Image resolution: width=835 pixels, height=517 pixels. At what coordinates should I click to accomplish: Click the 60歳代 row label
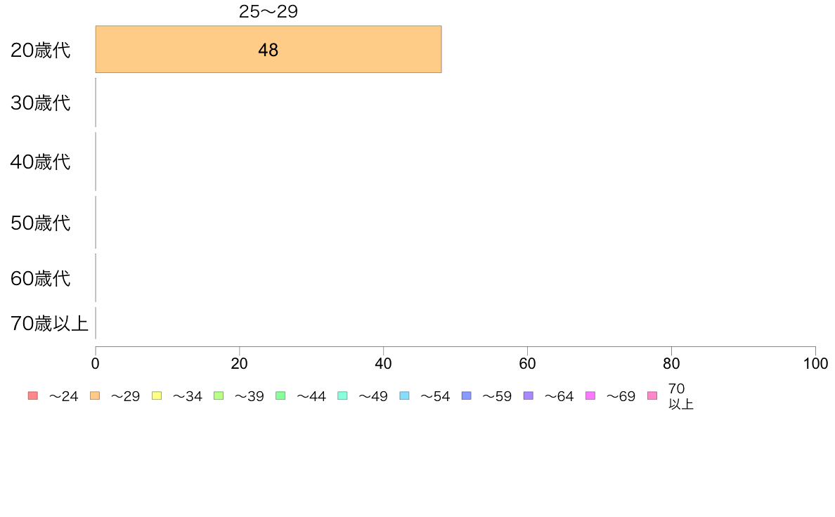pyautogui.click(x=41, y=278)
